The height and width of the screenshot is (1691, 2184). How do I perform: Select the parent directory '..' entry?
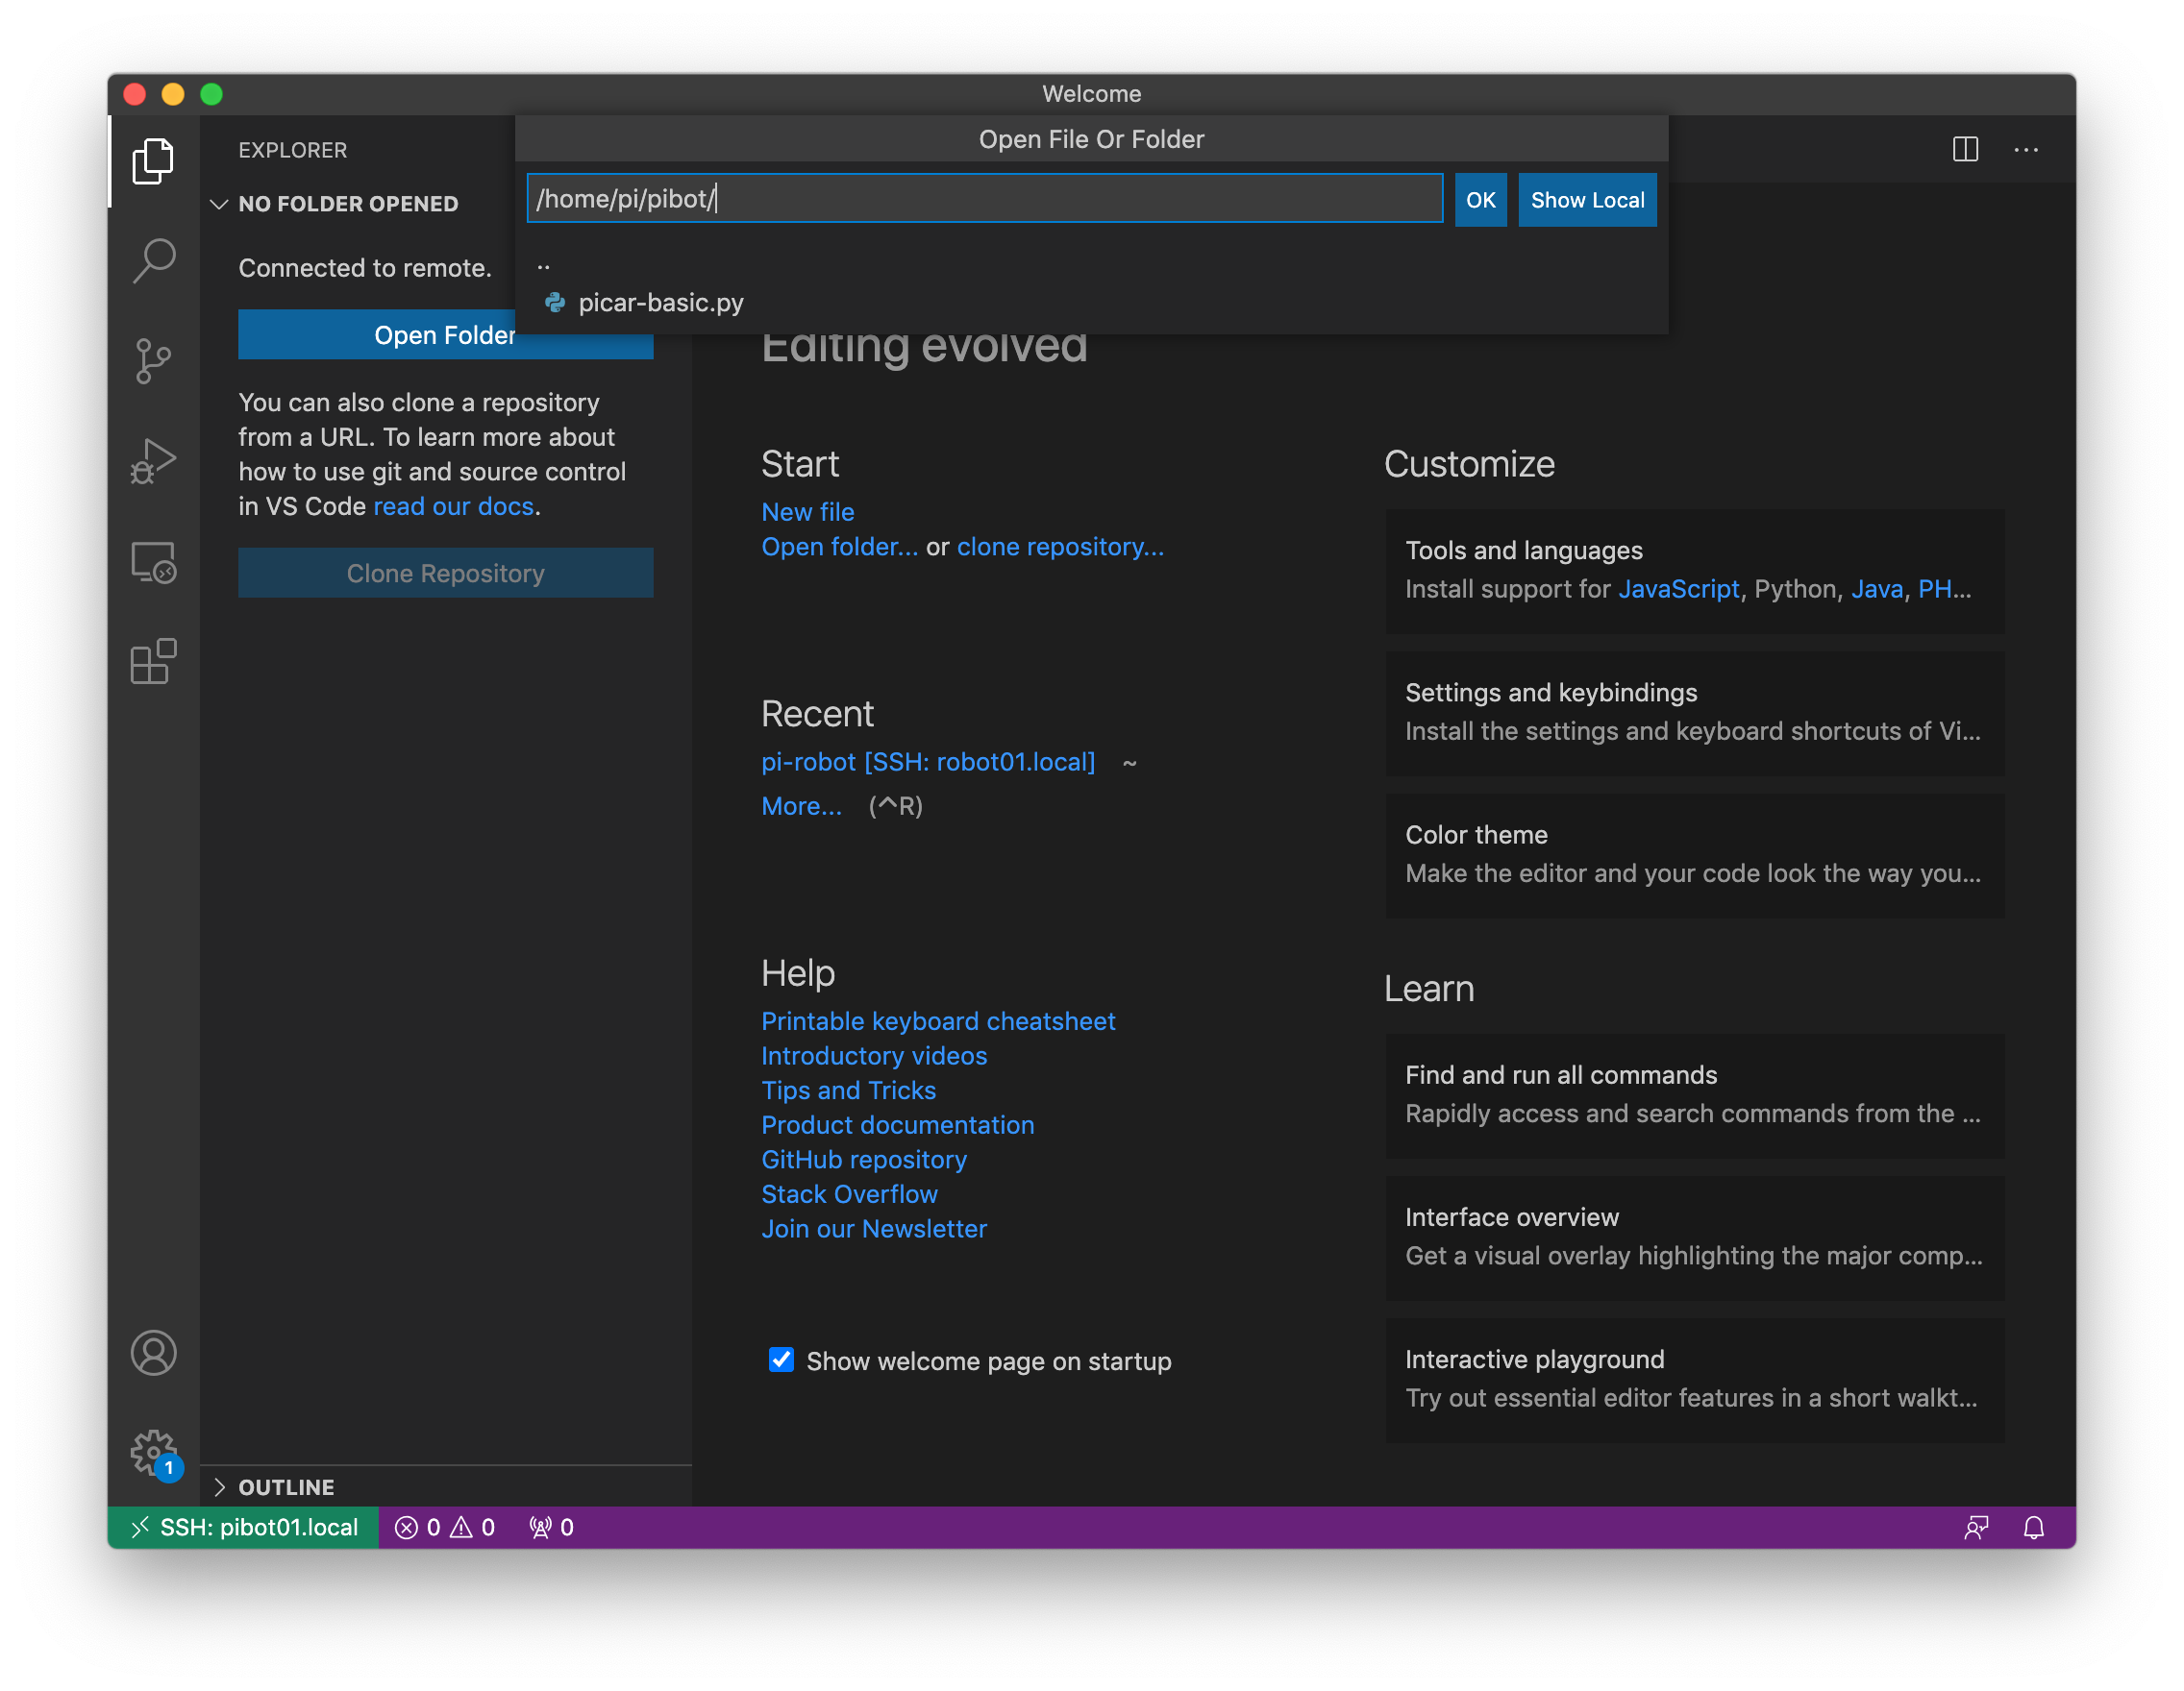1091,267
